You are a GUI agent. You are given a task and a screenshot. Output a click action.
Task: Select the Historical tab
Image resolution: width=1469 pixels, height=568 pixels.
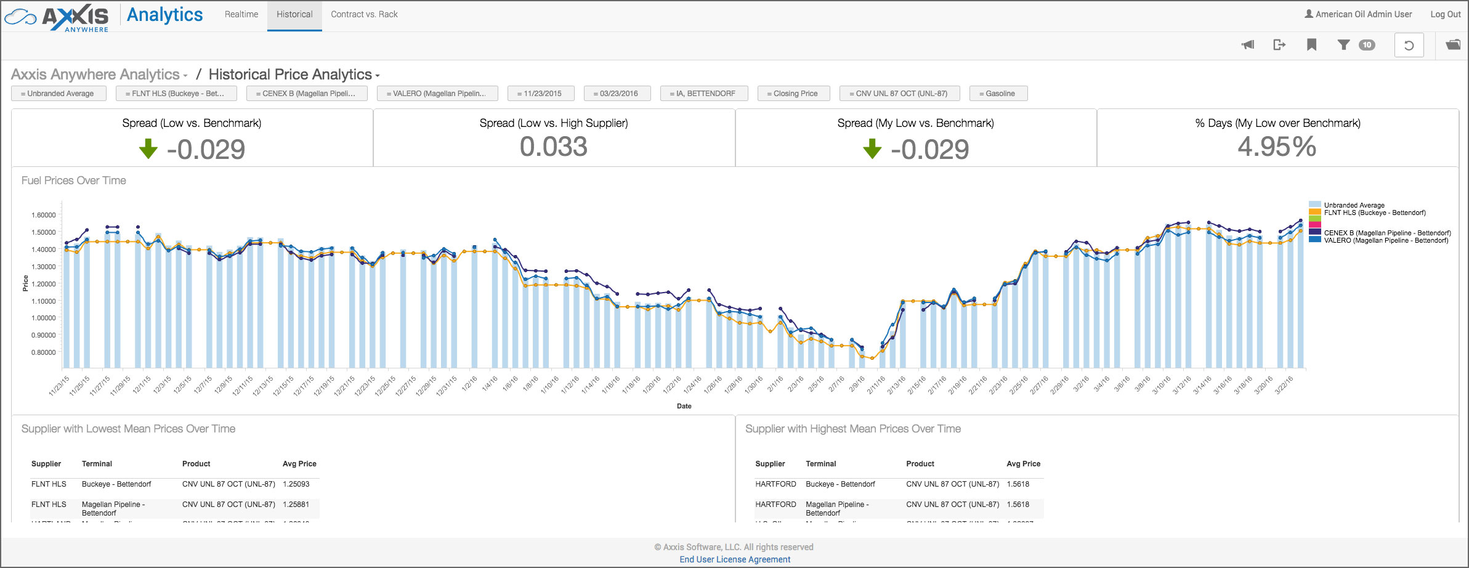(294, 15)
